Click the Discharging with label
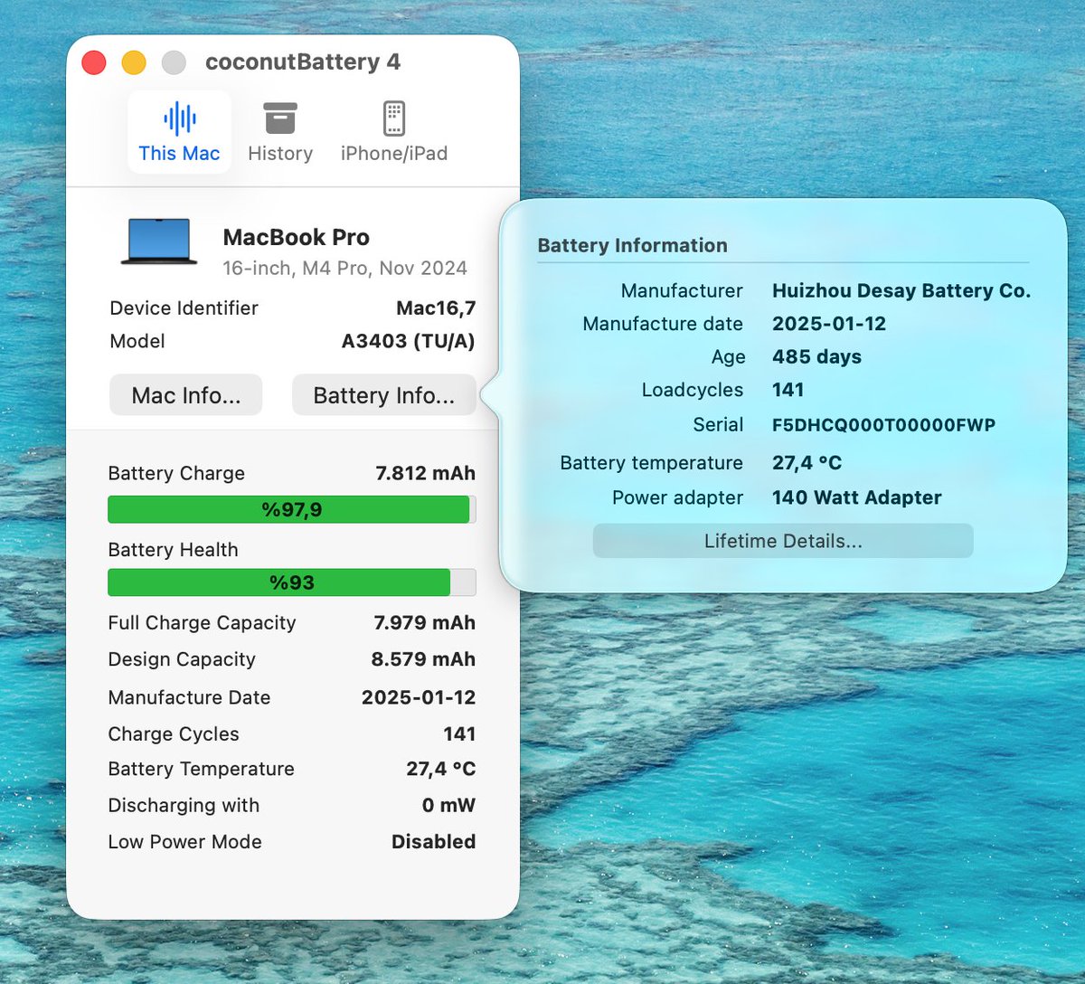This screenshot has width=1085, height=984. [x=184, y=805]
